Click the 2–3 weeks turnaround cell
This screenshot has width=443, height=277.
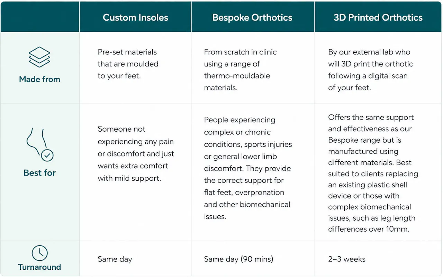347,259
